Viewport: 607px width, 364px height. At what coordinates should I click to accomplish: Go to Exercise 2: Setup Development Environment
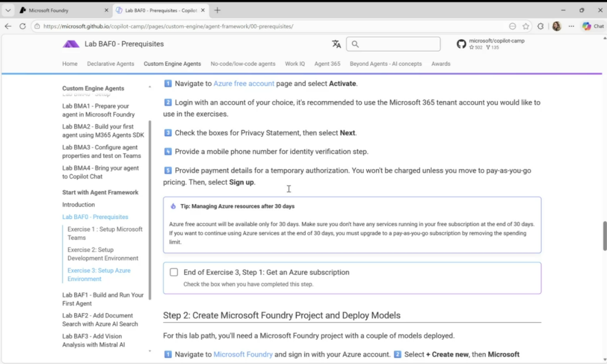103,254
